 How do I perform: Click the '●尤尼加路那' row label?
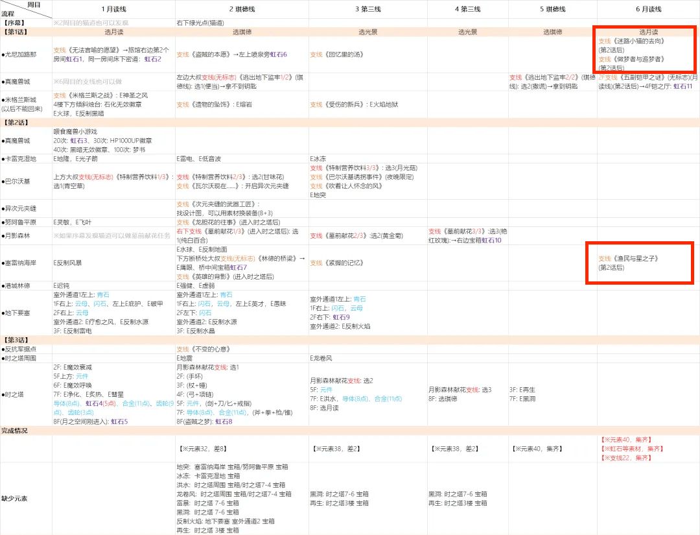19,54
